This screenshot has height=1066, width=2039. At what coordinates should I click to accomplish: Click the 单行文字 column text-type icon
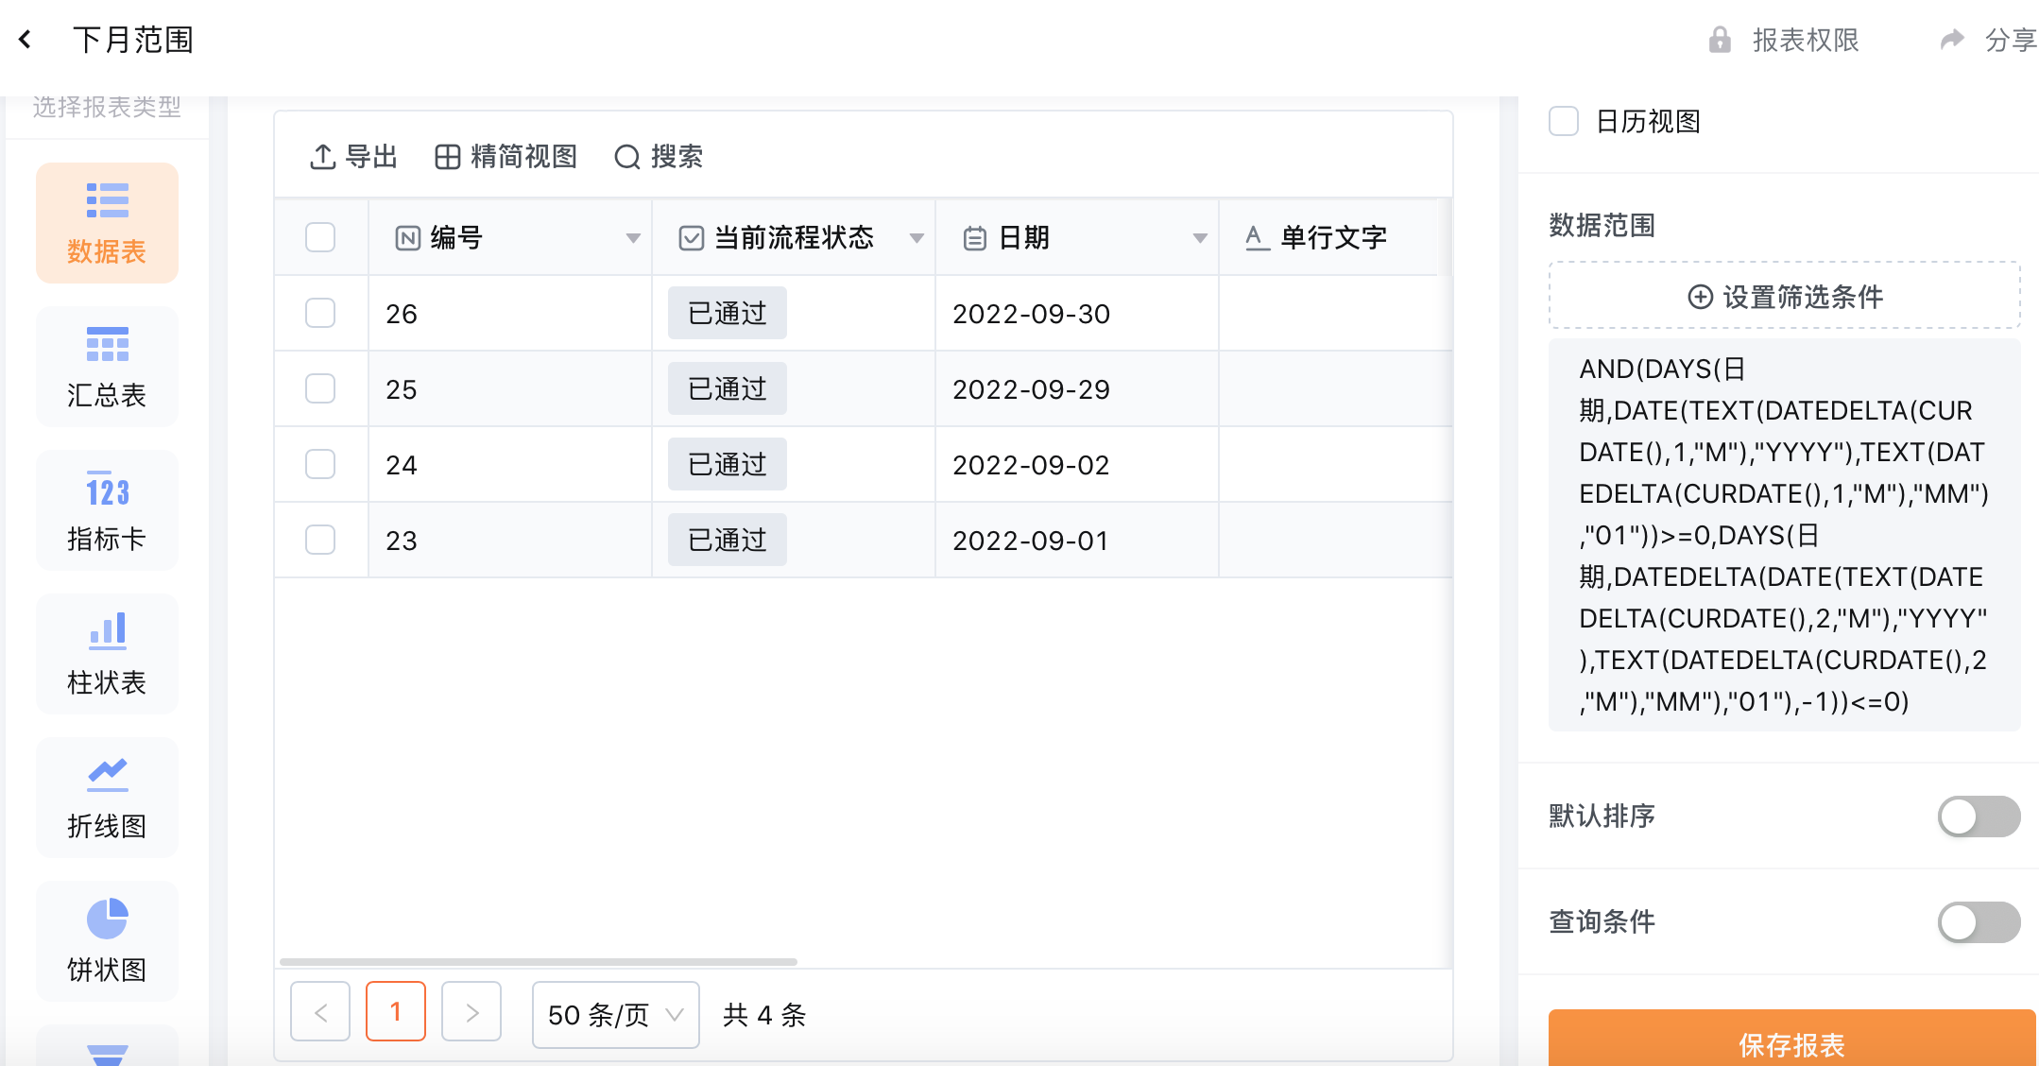[x=1257, y=238]
